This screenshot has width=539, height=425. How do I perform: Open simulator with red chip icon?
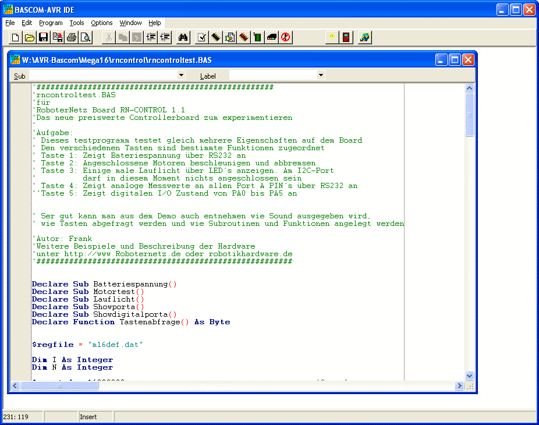(x=244, y=37)
